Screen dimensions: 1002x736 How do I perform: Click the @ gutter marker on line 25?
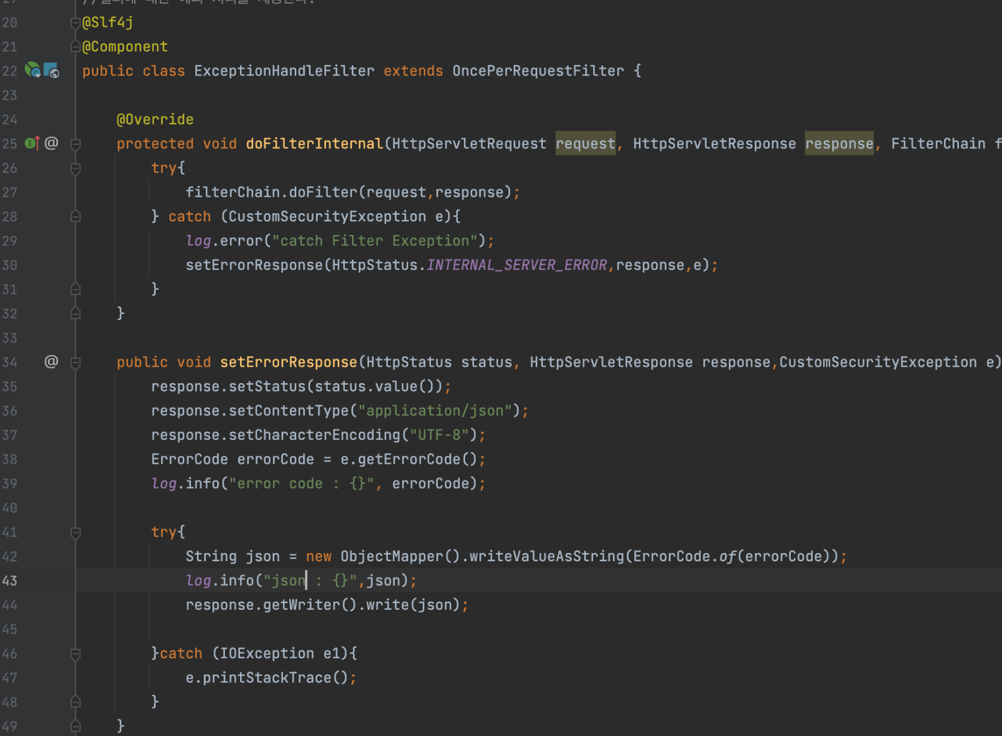coord(51,143)
